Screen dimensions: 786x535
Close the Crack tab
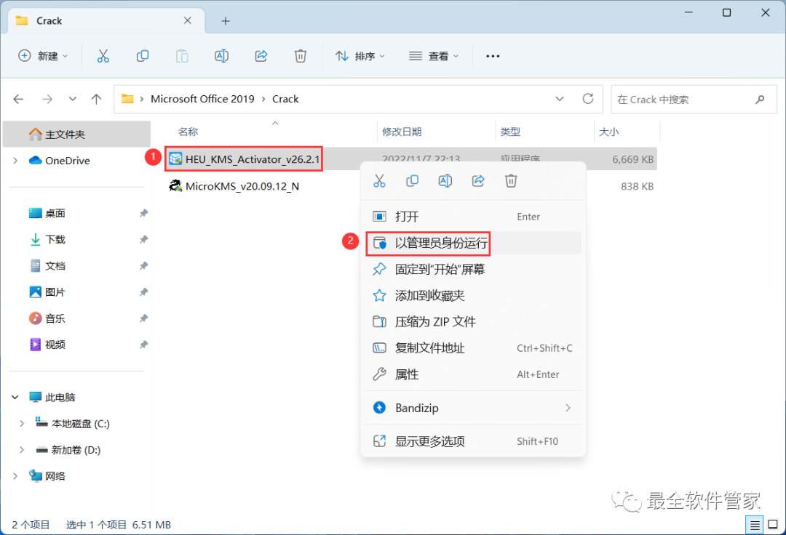(x=188, y=20)
